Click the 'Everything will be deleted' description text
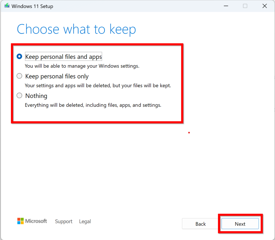275x240 pixels. (93, 105)
